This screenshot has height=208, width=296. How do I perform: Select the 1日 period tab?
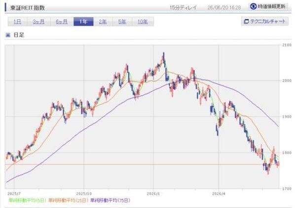[x=18, y=22]
